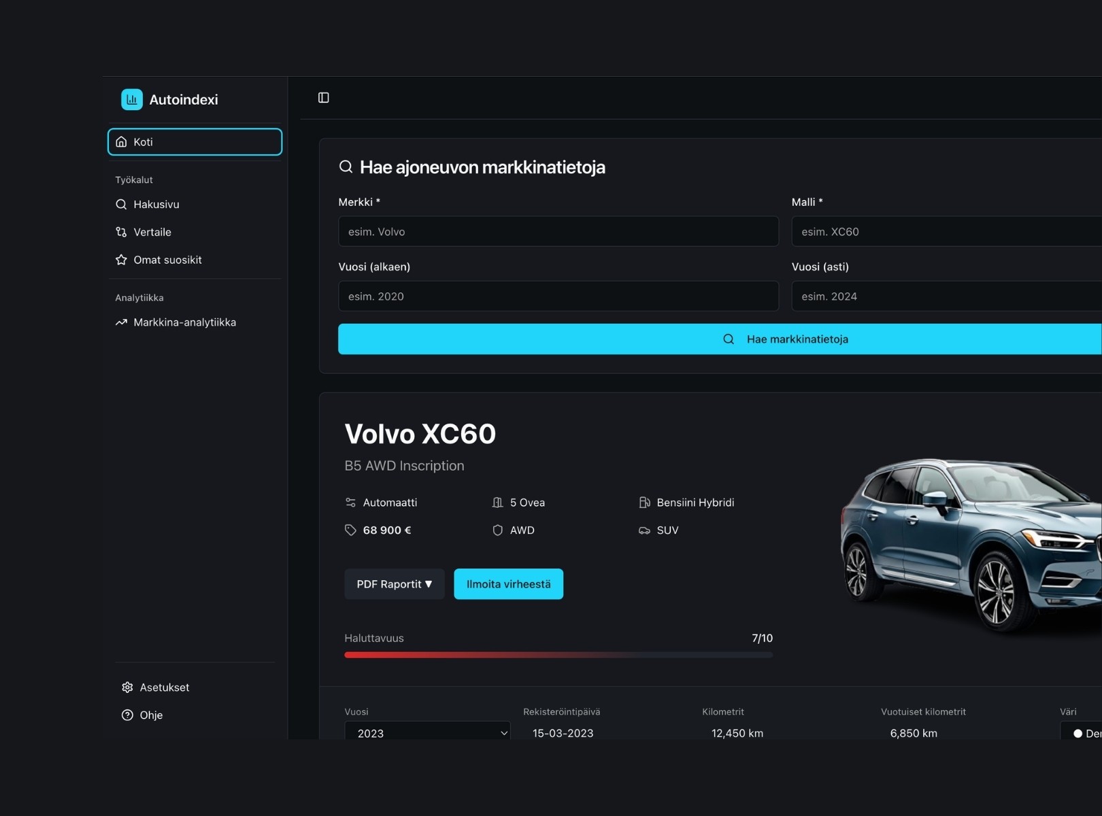Click the Hae markkinatietoja button

point(720,339)
